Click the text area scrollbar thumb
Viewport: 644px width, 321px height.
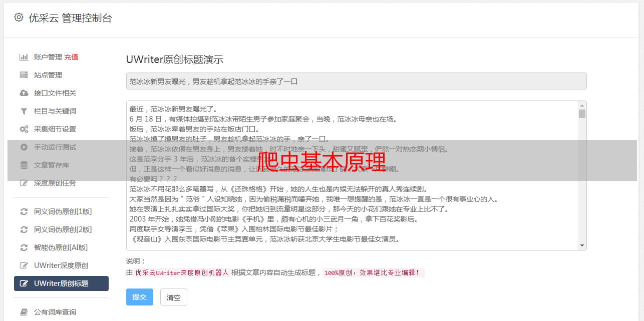click(x=582, y=113)
